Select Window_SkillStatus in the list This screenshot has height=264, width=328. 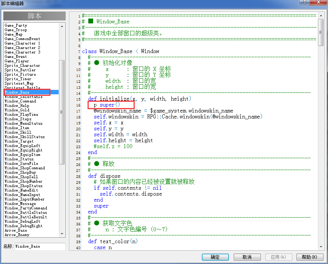[x=25, y=137]
